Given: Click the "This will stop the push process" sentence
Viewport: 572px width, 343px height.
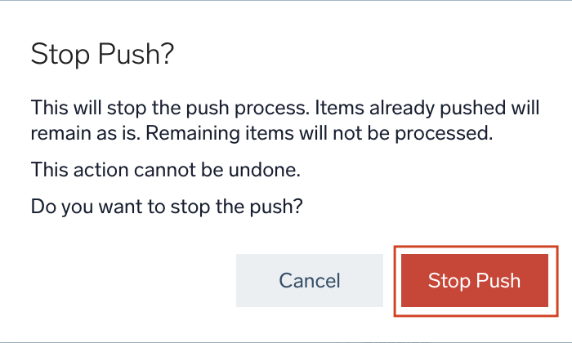Looking at the screenshot, I should (168, 108).
